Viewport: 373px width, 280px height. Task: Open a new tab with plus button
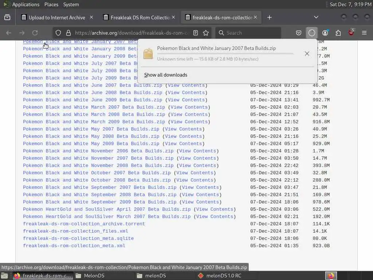tap(269, 17)
